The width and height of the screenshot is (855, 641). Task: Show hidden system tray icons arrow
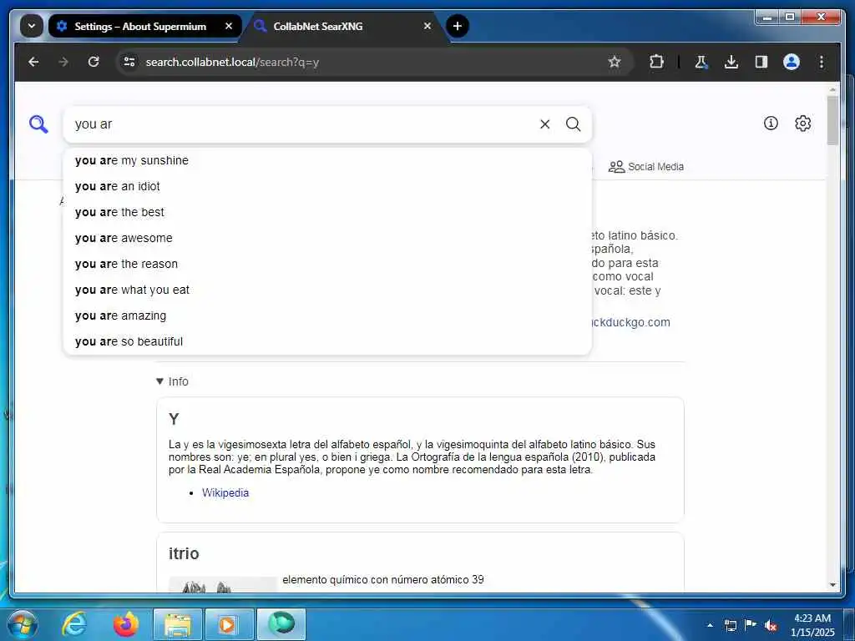[x=710, y=625]
